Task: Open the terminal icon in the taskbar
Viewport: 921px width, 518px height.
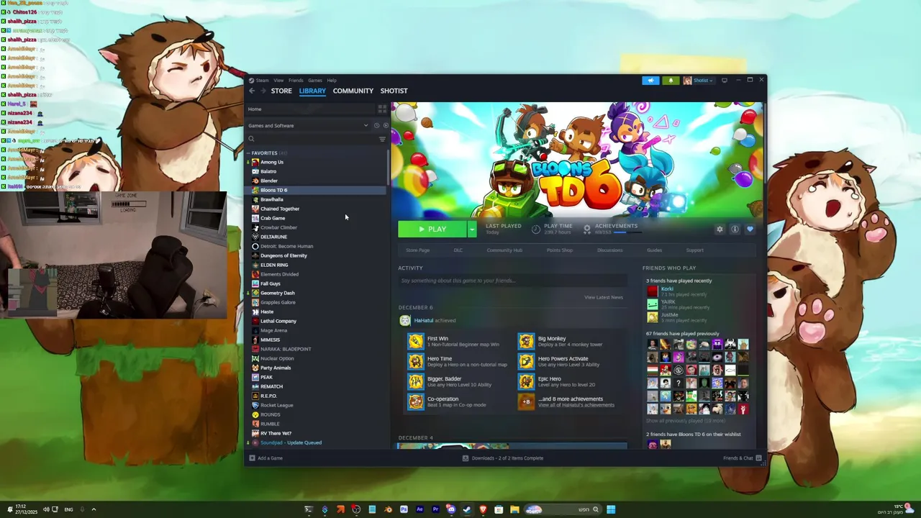Action: pyautogui.click(x=309, y=509)
